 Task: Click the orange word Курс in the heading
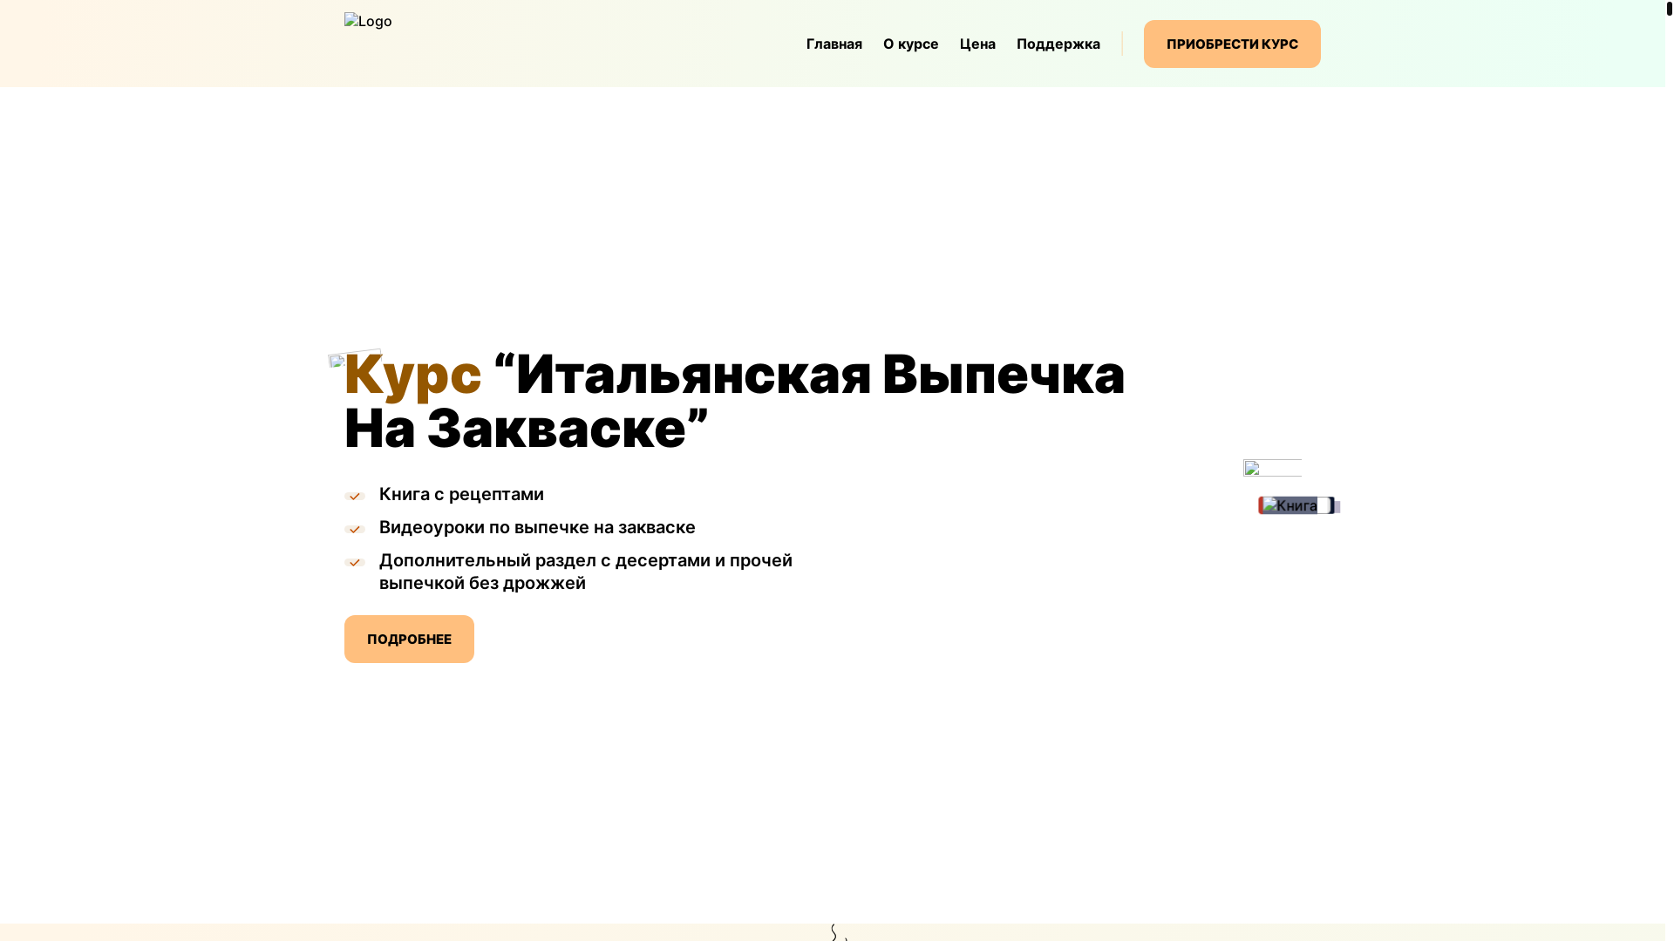tap(412, 374)
